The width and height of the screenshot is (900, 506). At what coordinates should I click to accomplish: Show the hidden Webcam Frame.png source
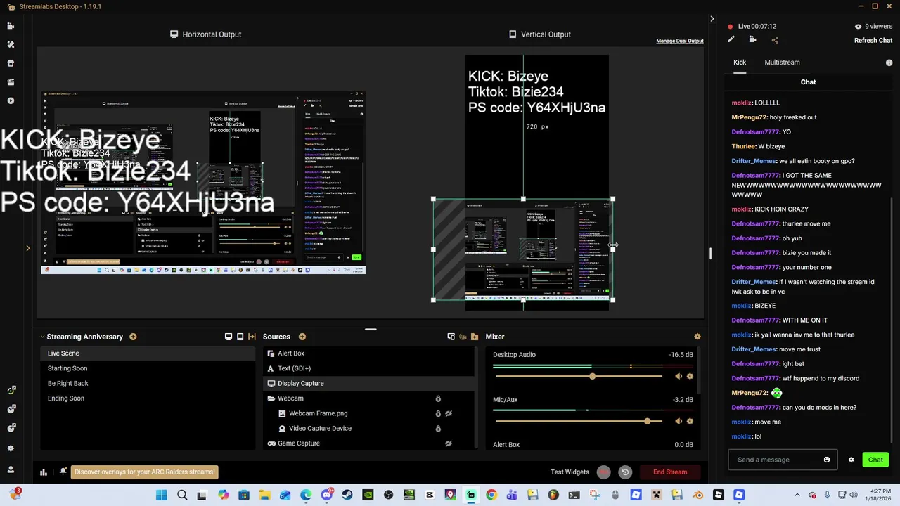(x=449, y=413)
